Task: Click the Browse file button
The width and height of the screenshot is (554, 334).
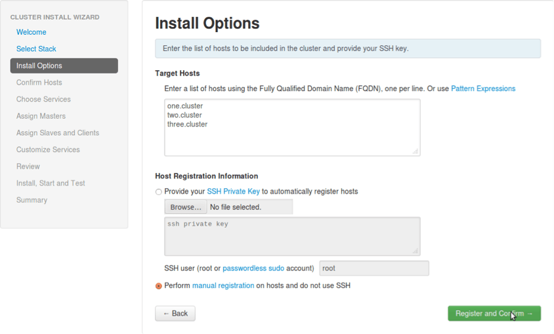Action: (x=186, y=207)
